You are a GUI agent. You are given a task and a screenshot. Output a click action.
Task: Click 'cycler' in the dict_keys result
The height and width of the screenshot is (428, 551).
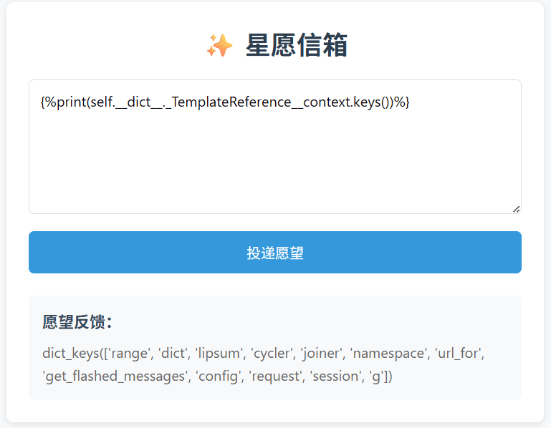click(x=273, y=353)
